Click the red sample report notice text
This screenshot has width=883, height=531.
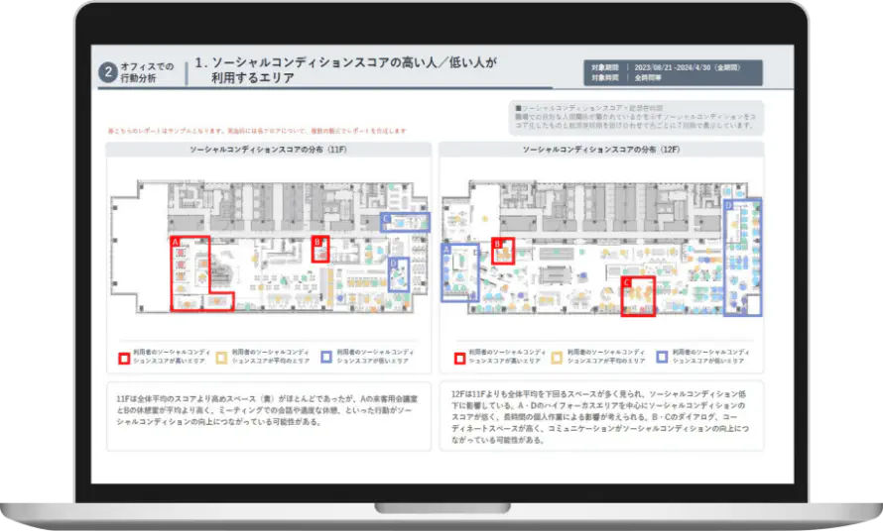(x=256, y=131)
